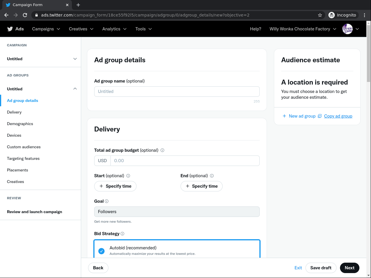
Task: Select the Autobid (recommended) radio option
Action: coord(101,251)
